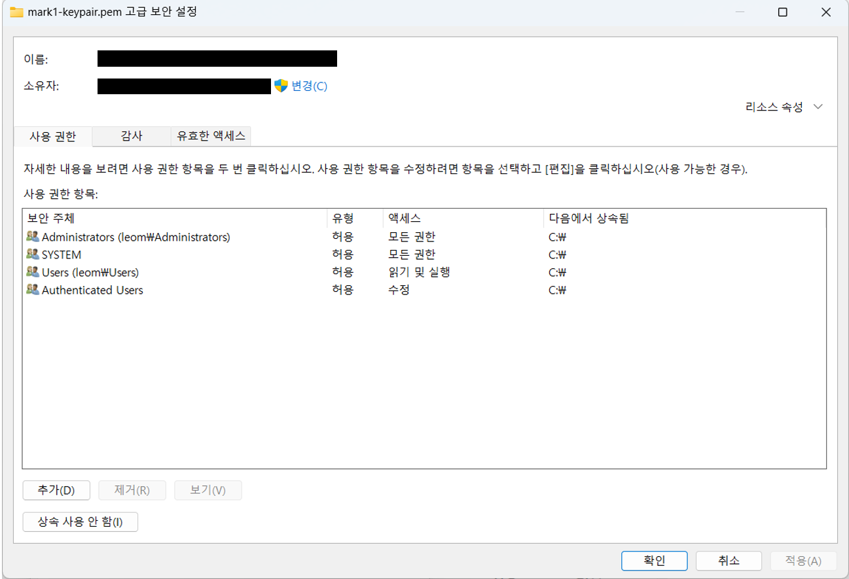Maximize the 고급 보안 설정 window

click(782, 12)
